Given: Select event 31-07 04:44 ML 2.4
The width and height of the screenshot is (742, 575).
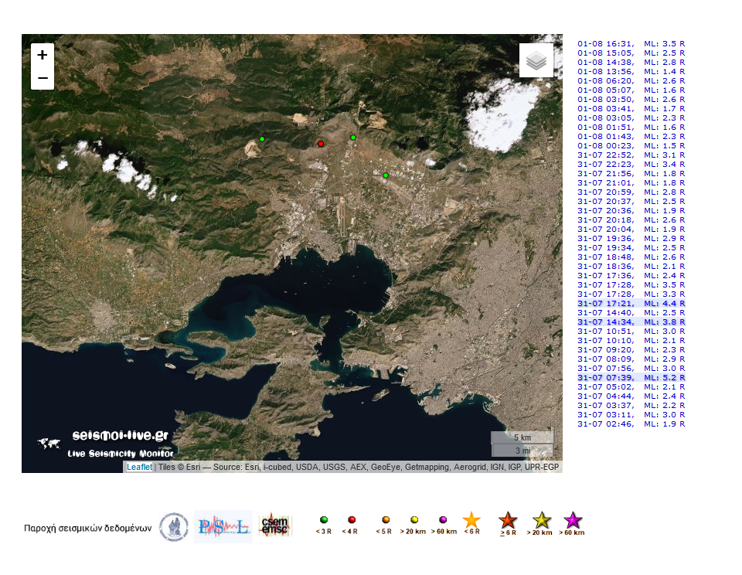Looking at the screenshot, I should (x=631, y=396).
